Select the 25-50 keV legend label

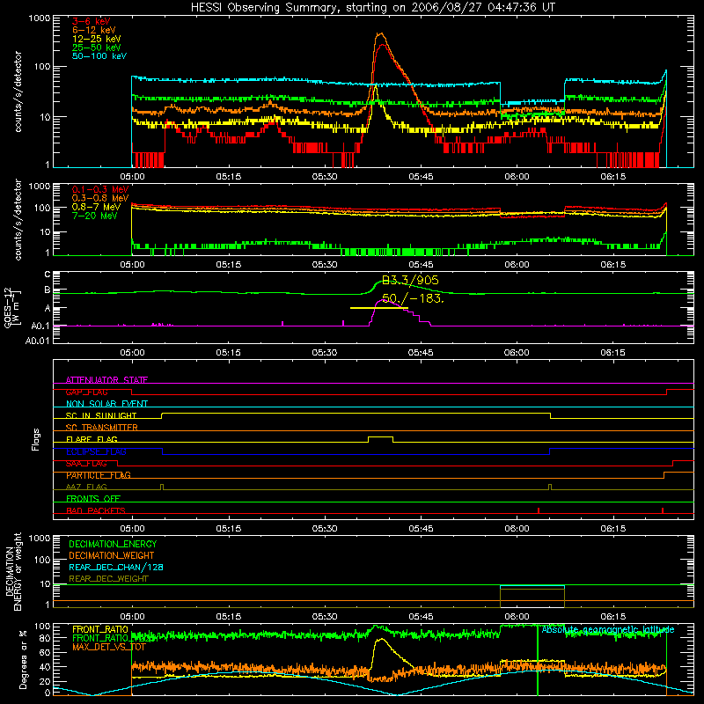(97, 48)
